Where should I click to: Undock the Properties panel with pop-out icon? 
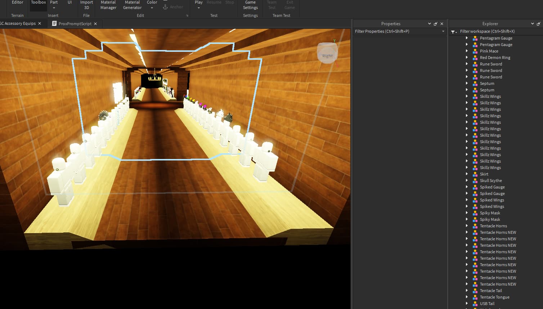click(436, 24)
